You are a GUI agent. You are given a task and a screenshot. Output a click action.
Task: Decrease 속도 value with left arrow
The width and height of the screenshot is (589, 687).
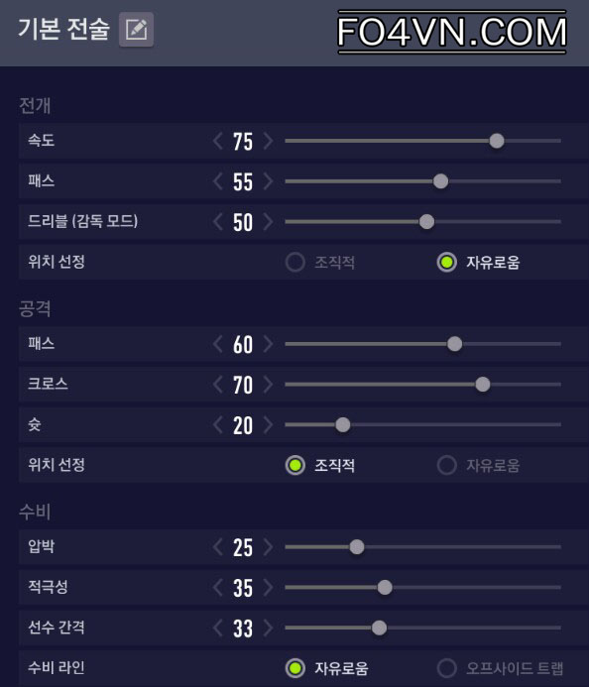coord(218,141)
